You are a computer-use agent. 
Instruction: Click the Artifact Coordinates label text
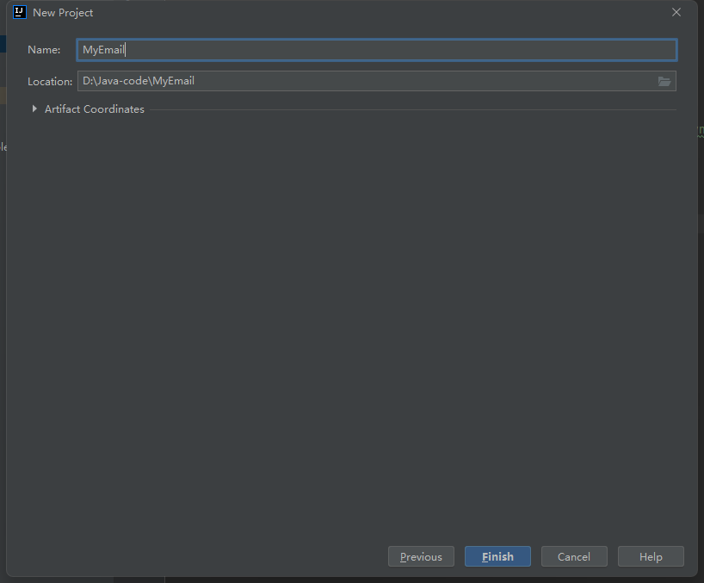95,109
